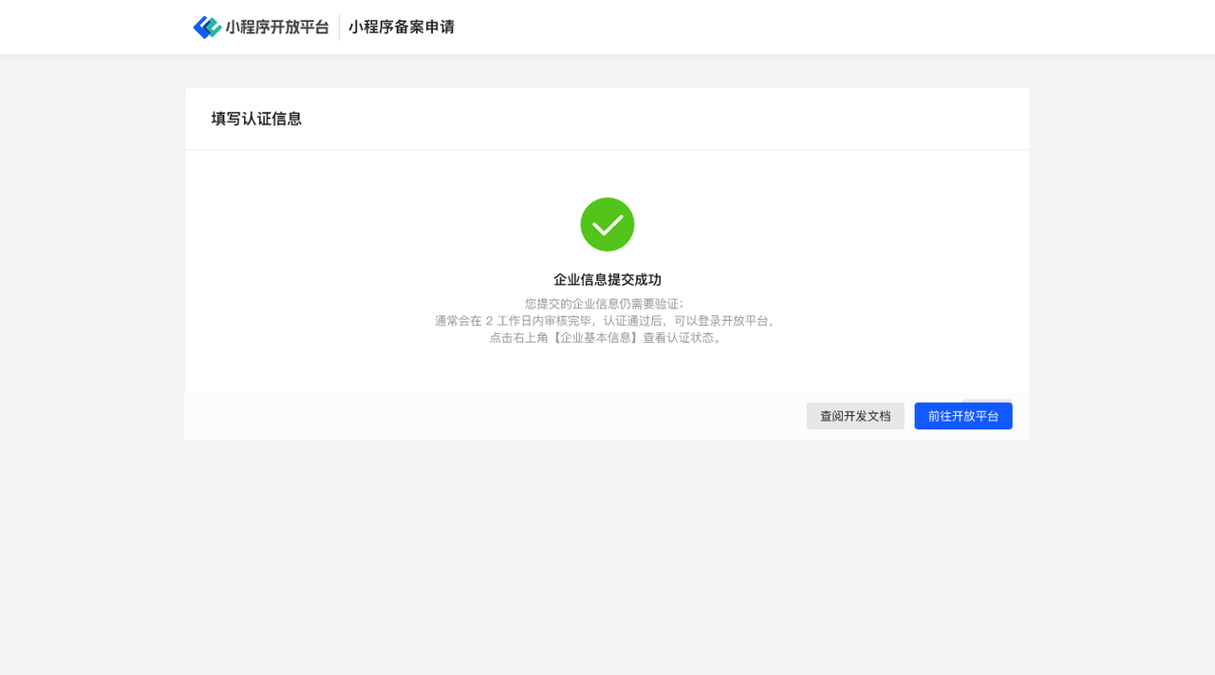The width and height of the screenshot is (1215, 675).
Task: Click the 小程序开放平台 brand name text
Action: (276, 27)
